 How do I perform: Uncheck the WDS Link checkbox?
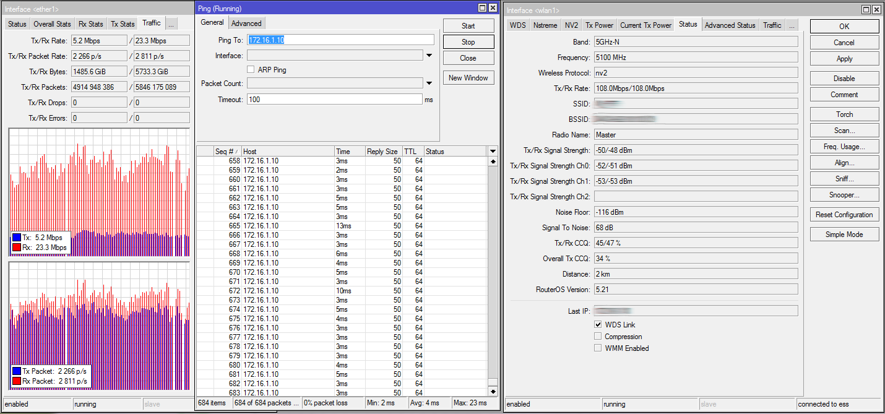598,325
